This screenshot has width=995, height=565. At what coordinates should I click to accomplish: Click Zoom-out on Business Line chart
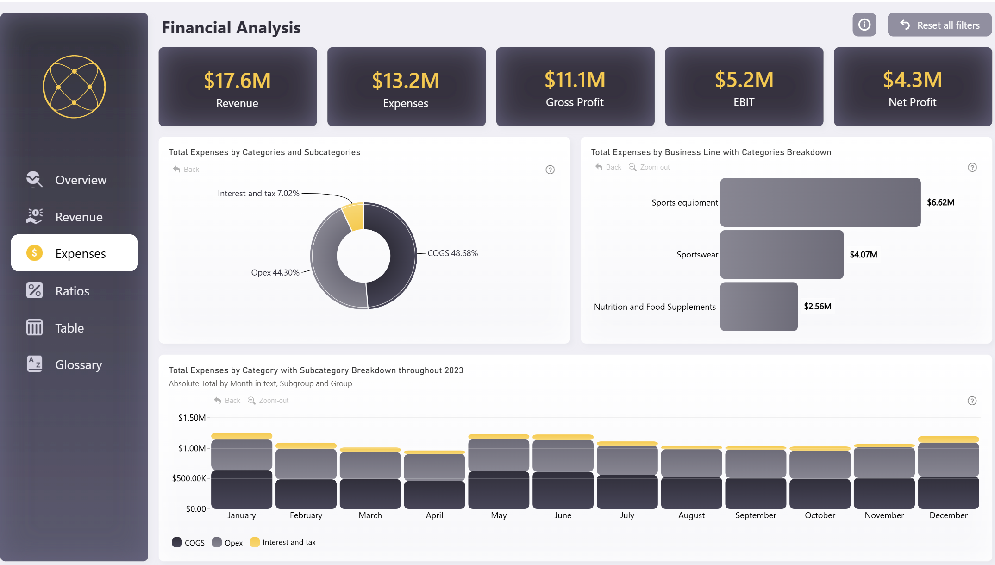point(649,167)
